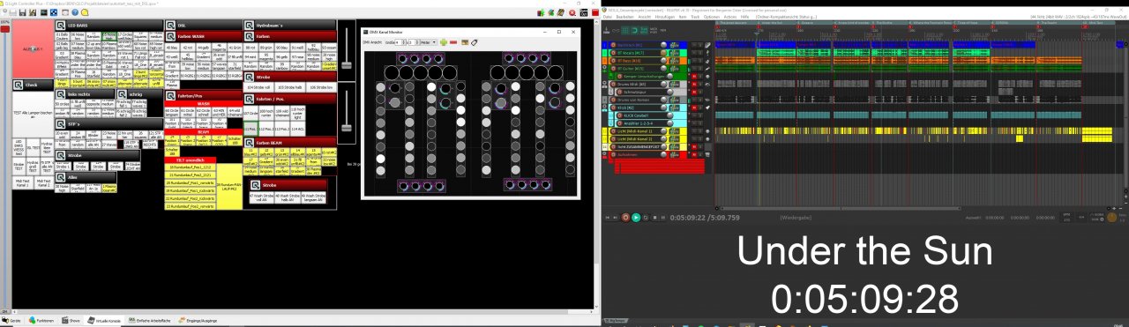Image resolution: width=1129 pixels, height=327 pixels.
Task: Click the REAPER play button
Action: tap(636, 218)
